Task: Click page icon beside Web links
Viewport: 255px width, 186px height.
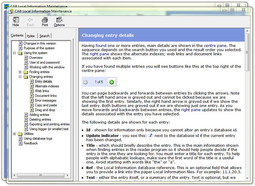Action: [x=32, y=91]
